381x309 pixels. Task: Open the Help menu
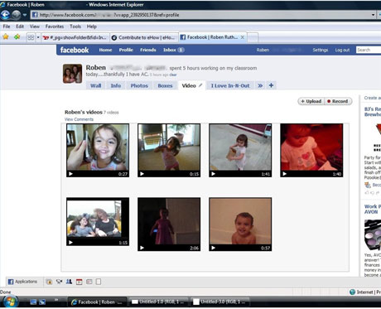point(92,27)
